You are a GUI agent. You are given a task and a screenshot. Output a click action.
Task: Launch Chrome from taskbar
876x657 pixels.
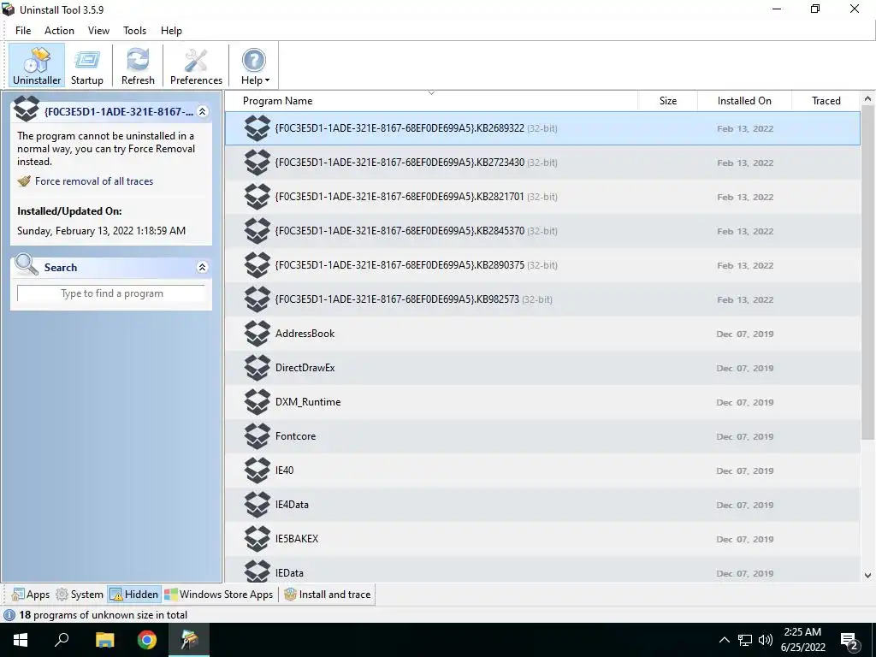pos(147,640)
